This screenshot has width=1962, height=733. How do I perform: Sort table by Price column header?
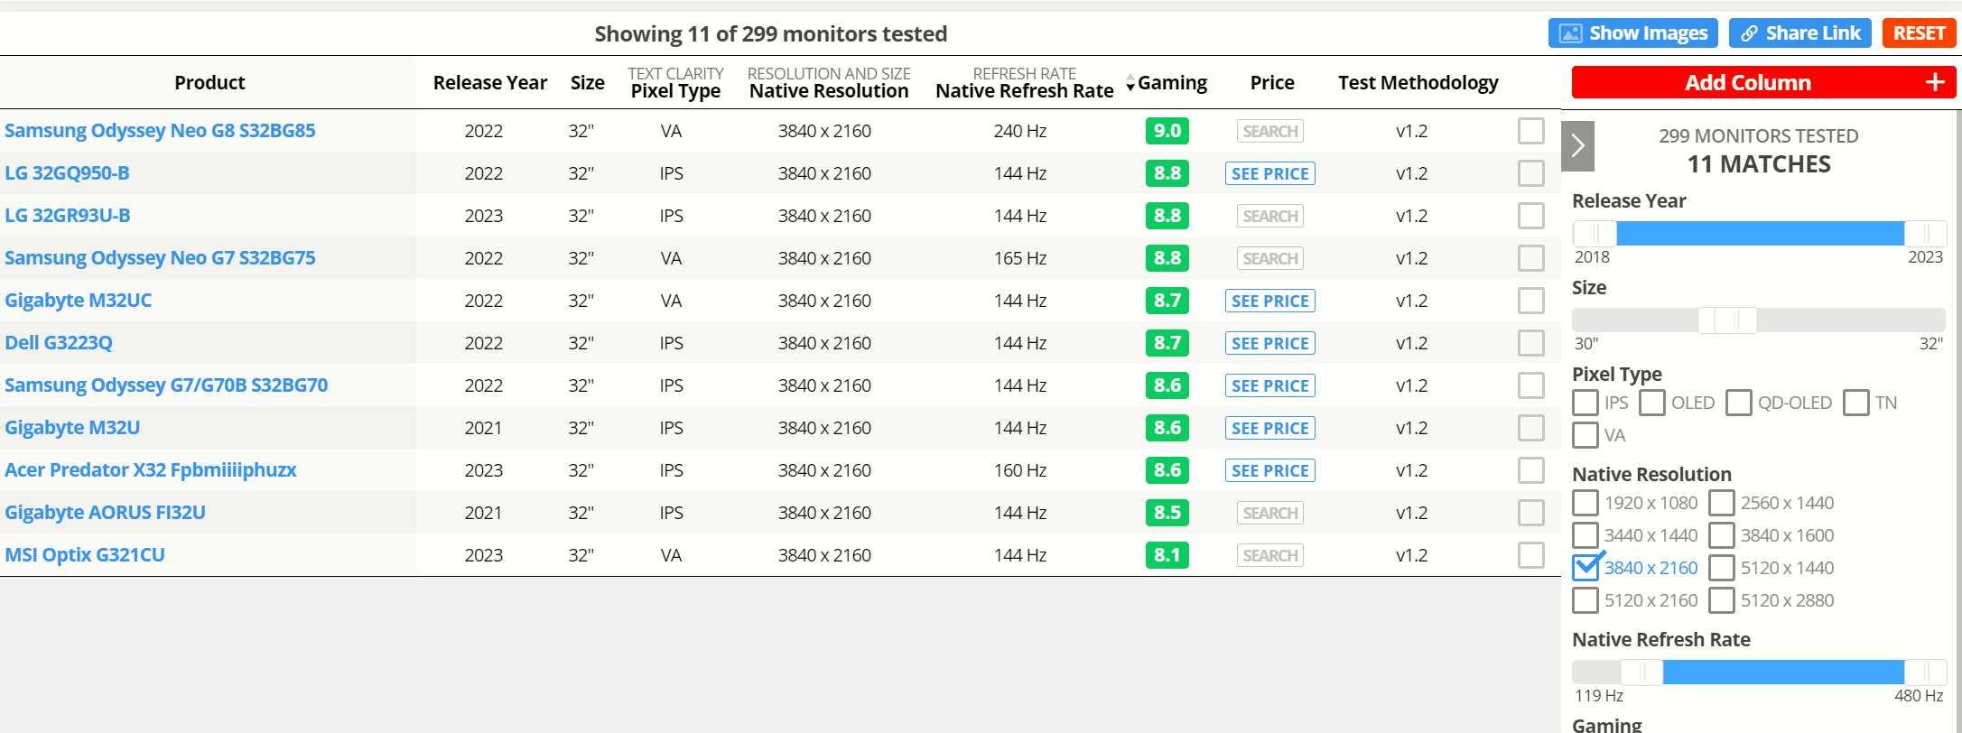click(x=1272, y=83)
